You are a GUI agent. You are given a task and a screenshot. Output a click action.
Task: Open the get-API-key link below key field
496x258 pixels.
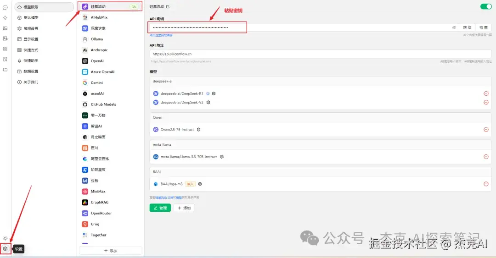(161, 35)
